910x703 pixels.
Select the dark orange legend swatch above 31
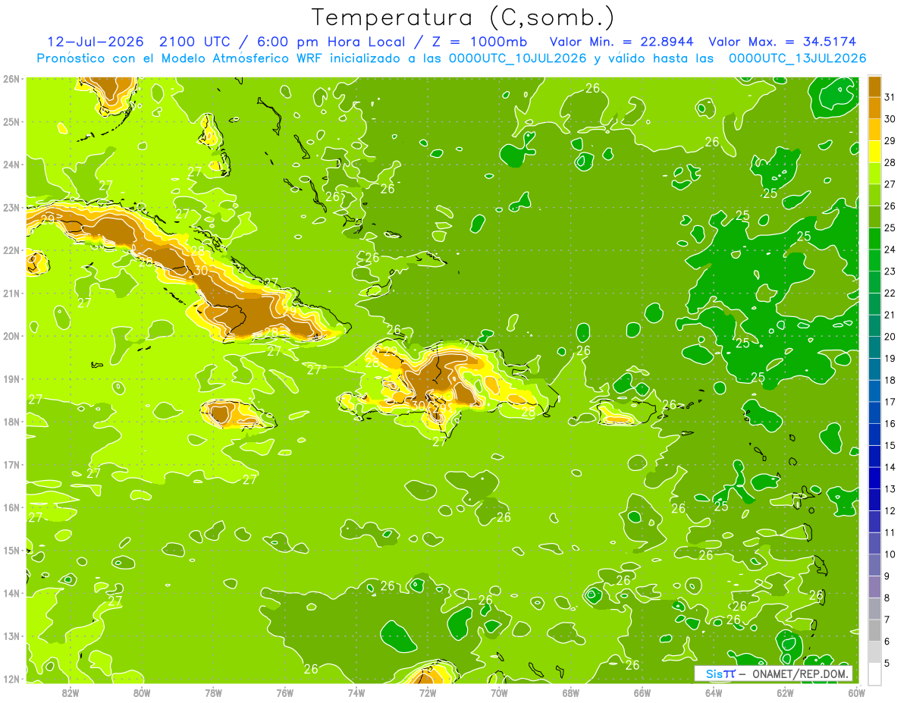pyautogui.click(x=874, y=86)
